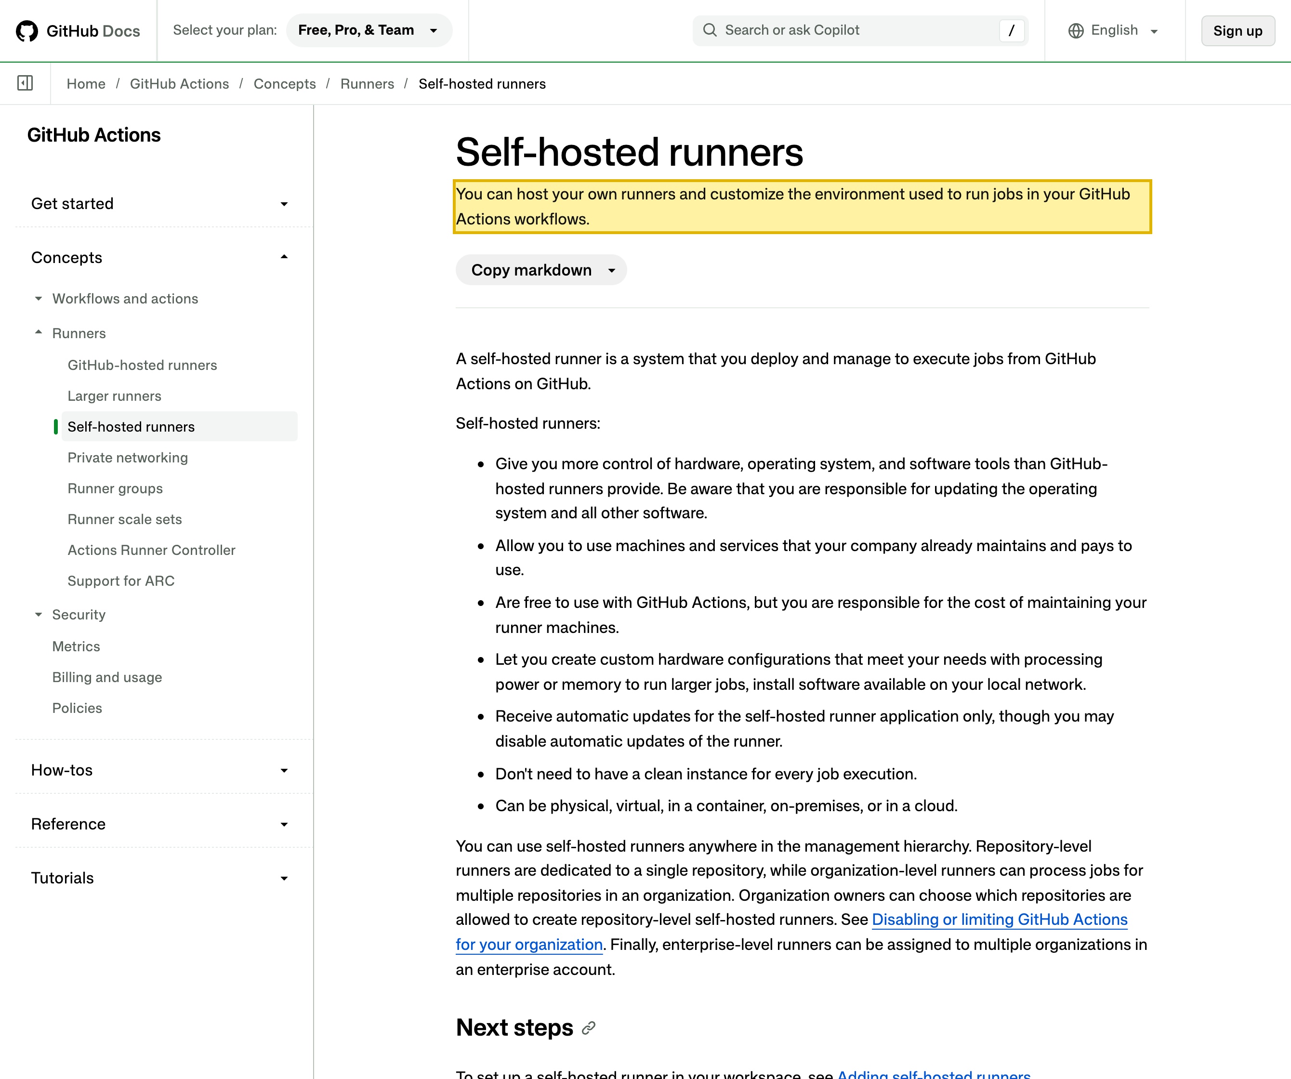Collapse the Concepts section
This screenshot has width=1291, height=1079.
[x=160, y=257]
